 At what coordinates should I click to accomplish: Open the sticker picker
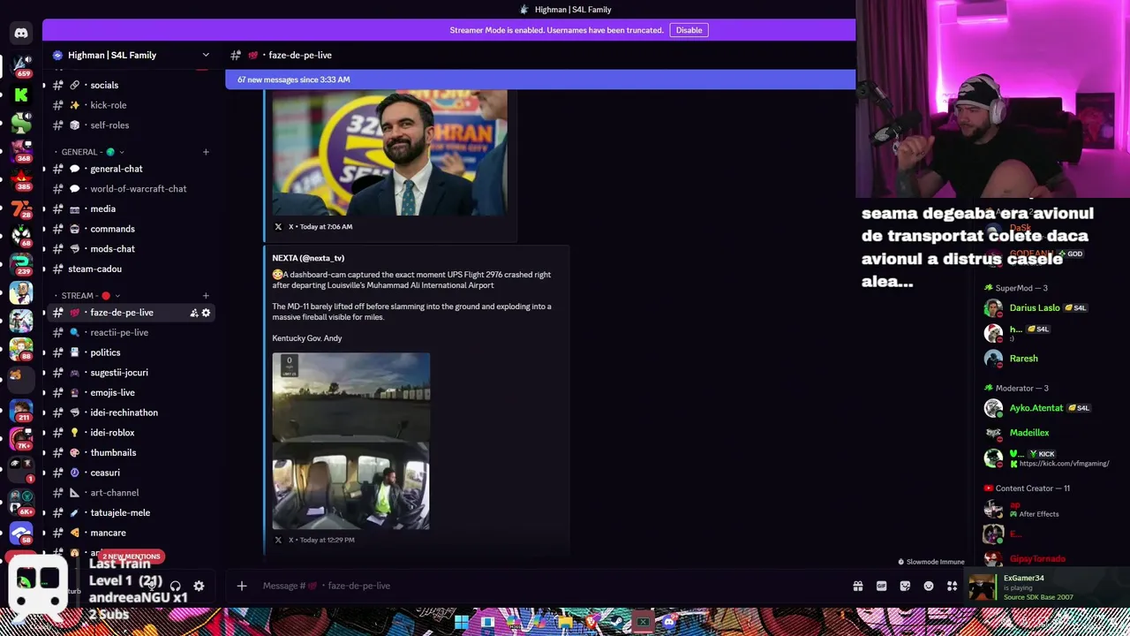[x=905, y=586]
